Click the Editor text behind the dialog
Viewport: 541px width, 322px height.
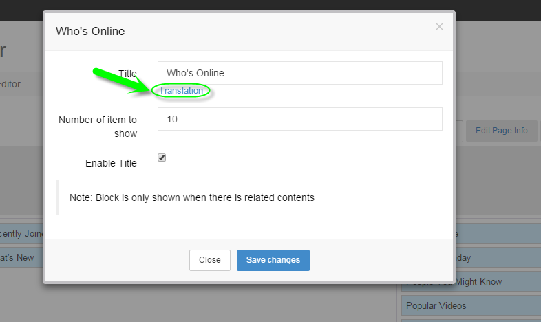(10, 84)
